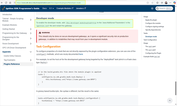Launch the Copilot sidebar icon

pos(174,3)
